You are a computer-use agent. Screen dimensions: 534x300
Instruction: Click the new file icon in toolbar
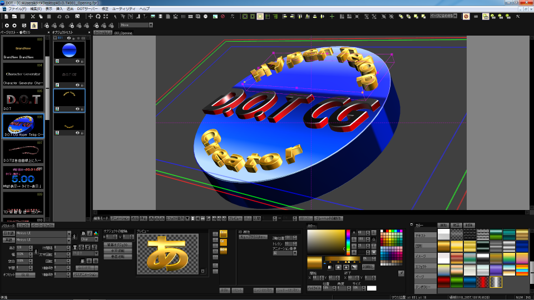point(7,16)
